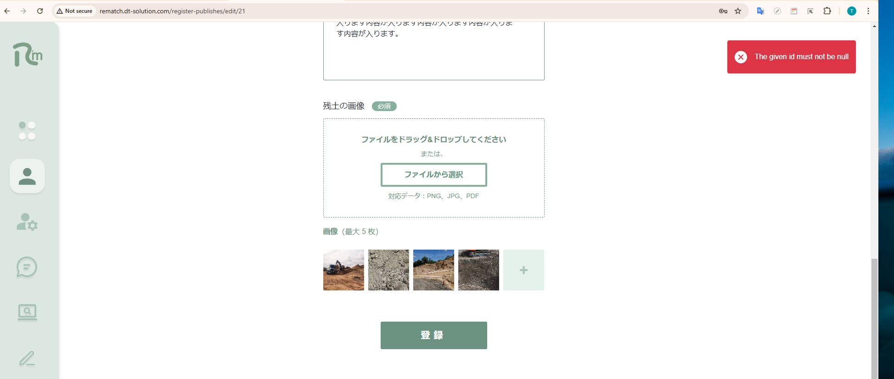This screenshot has height=379, width=894.
Task: Dismiss the error notification X icon
Action: pos(740,57)
